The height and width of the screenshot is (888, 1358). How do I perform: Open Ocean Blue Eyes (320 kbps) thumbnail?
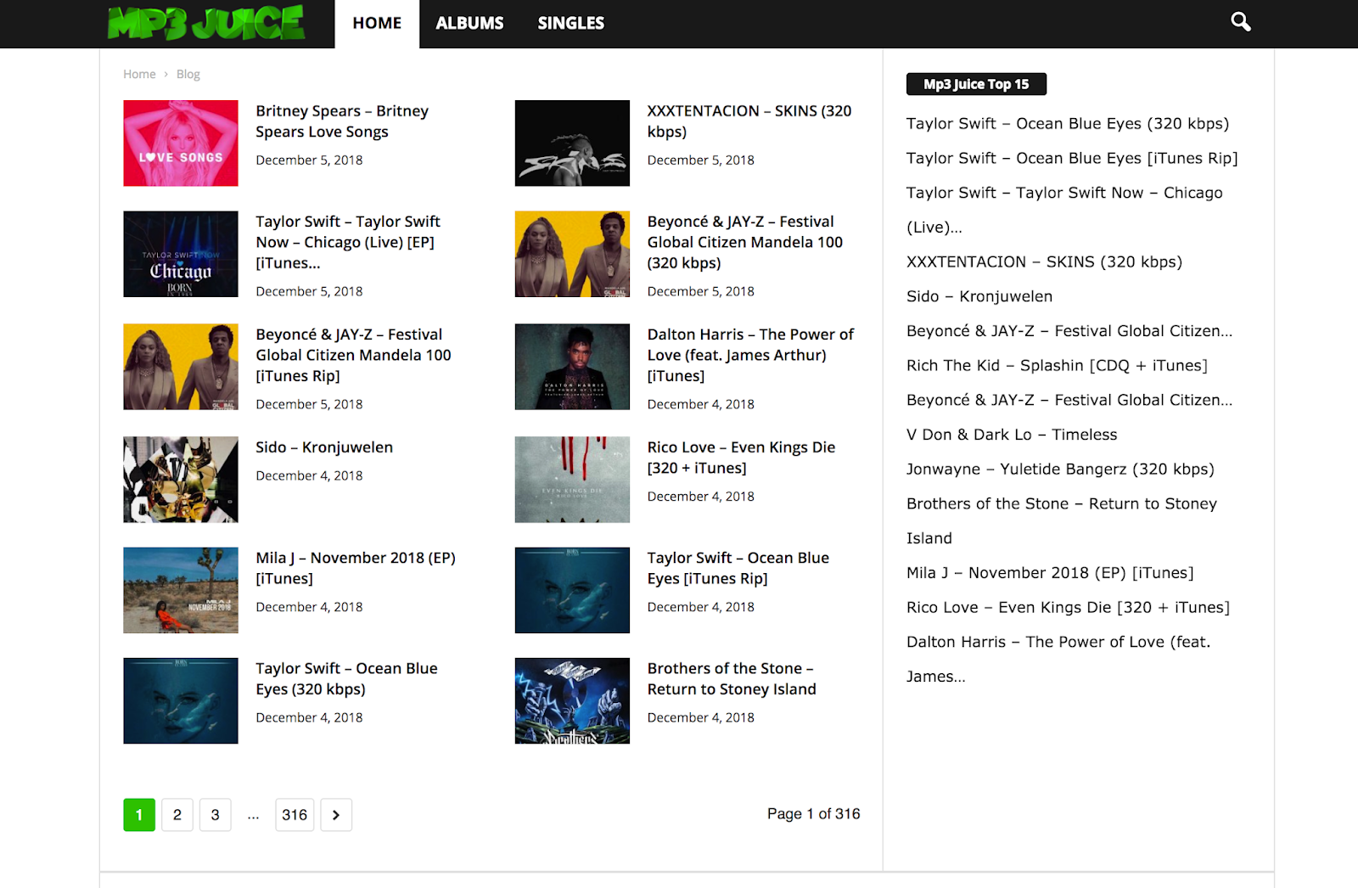pyautogui.click(x=181, y=700)
